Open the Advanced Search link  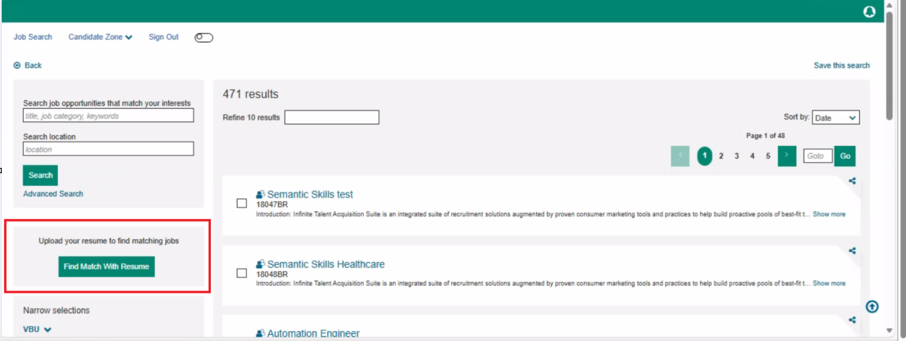tap(53, 194)
